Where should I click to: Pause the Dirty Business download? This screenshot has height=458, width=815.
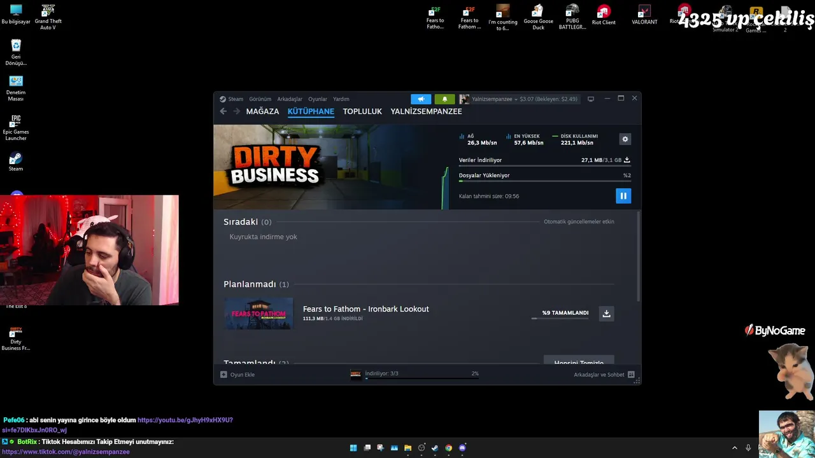(623, 196)
